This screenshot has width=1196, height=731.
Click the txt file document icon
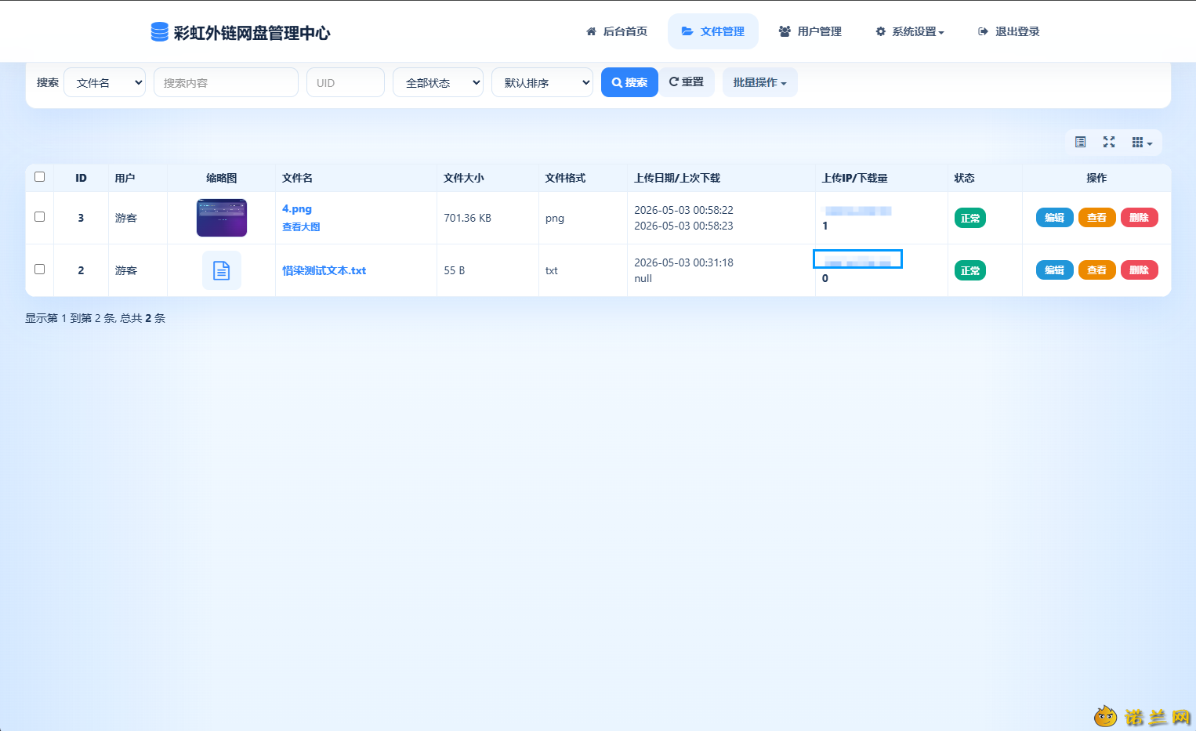coord(222,270)
